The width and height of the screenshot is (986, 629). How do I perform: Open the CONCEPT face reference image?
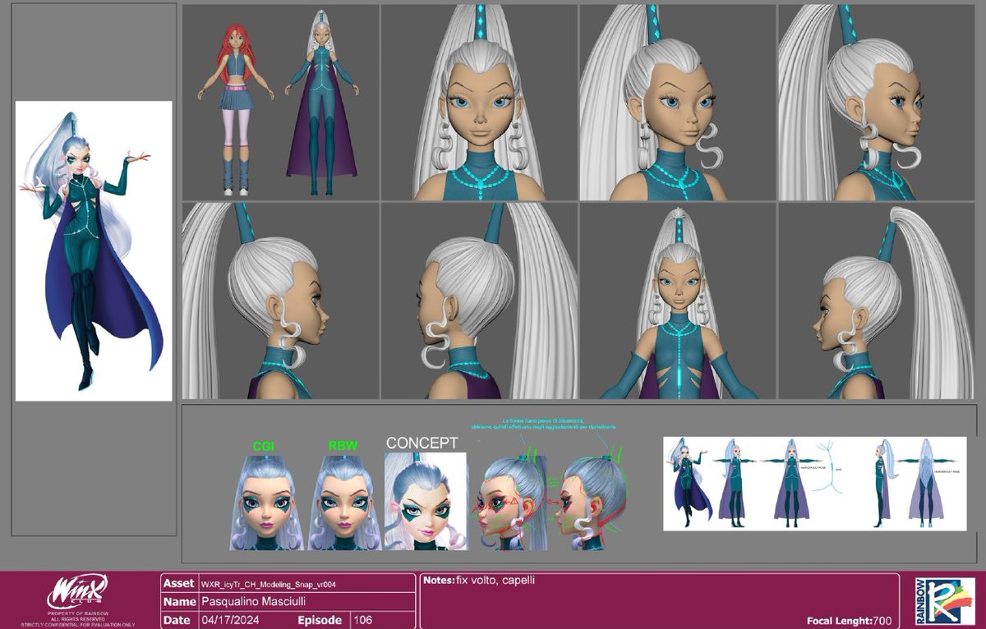click(425, 501)
